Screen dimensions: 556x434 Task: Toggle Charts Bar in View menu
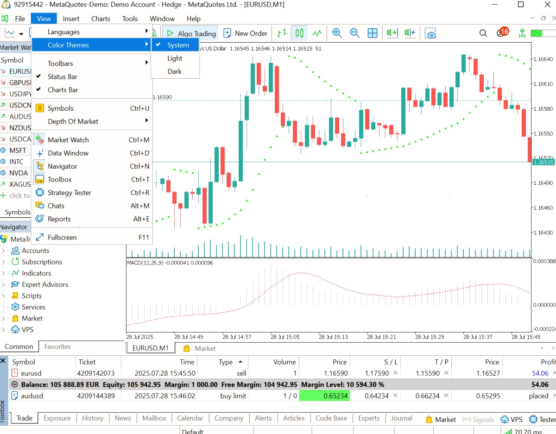pos(92,90)
